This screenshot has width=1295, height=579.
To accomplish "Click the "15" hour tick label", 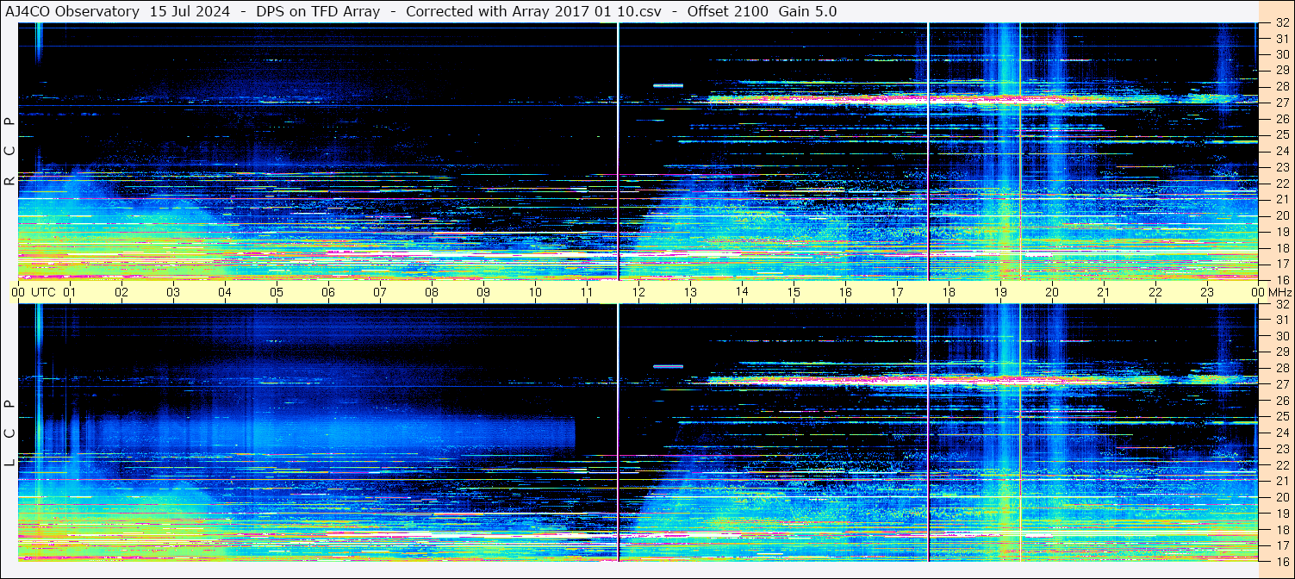I will [x=794, y=292].
